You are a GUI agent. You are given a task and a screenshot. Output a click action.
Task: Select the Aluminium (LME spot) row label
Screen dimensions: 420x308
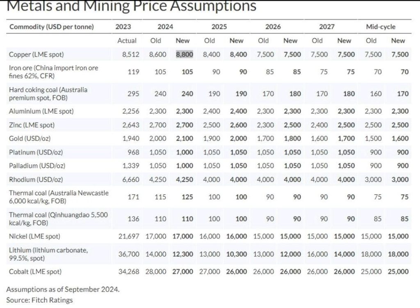pyautogui.click(x=41, y=111)
